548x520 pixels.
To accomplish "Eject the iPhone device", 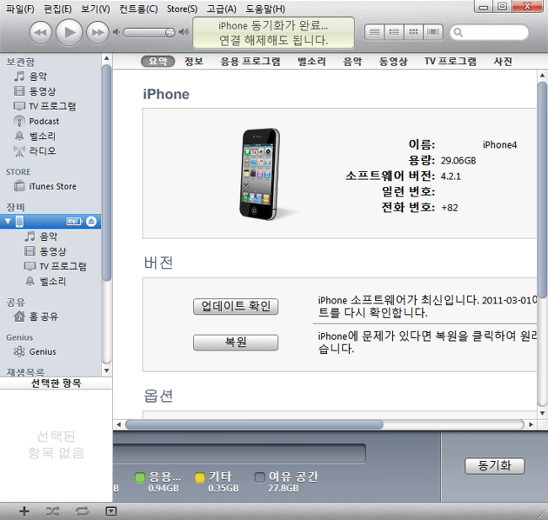I will 91,221.
